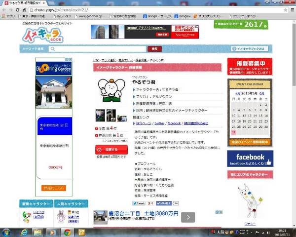Open the 'About Imechara Book' button
This screenshot has width=296, height=237.
coord(250,49)
